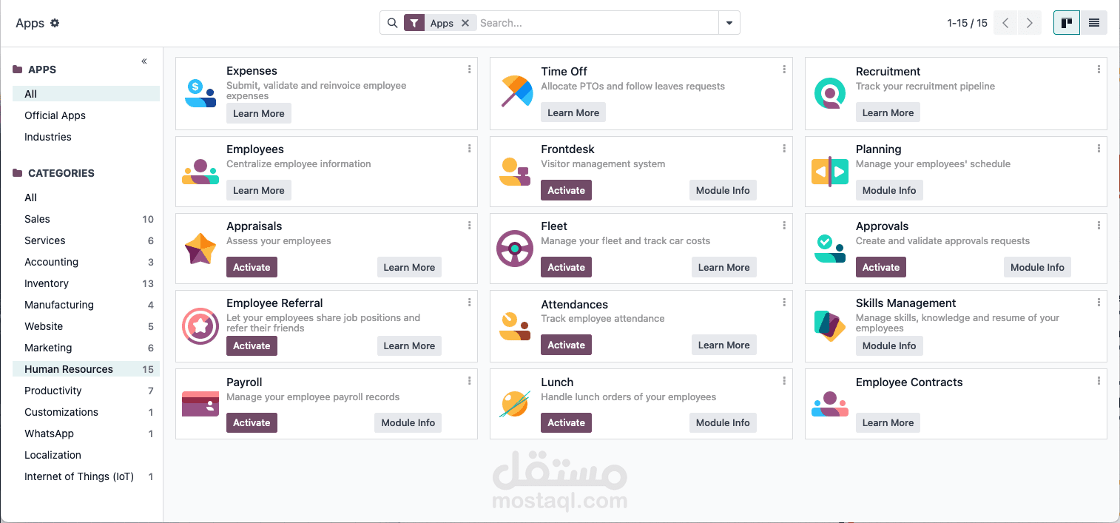This screenshot has width=1120, height=523.
Task: Click Module Info on Lunch
Action: pyautogui.click(x=723, y=422)
